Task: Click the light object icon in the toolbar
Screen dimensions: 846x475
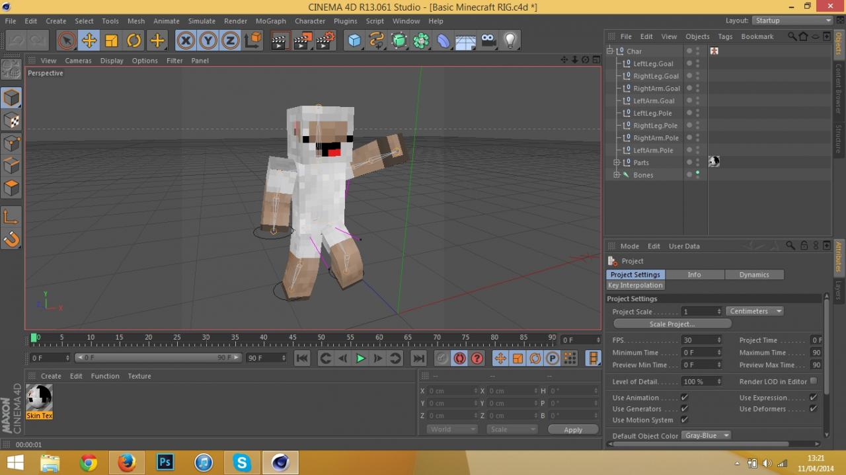Action: (x=510, y=40)
